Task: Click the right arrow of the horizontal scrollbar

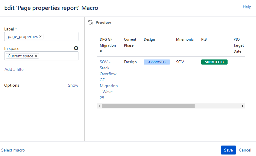Action: coord(243,106)
